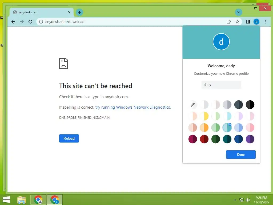This screenshot has height=205, width=273.
Task: Choose the pale peach theme swatch
Action: coord(192,116)
